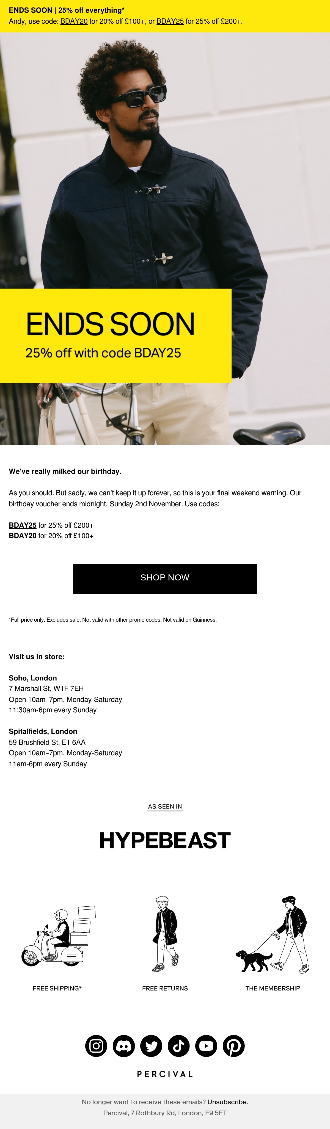Click the dog walker illustration
Screen dimensions: 330x1129
pos(273,935)
